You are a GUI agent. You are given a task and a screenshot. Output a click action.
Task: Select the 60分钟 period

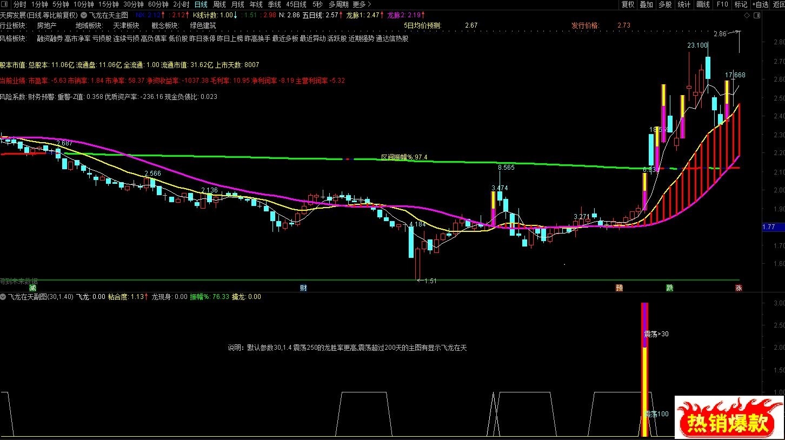tap(158, 4)
